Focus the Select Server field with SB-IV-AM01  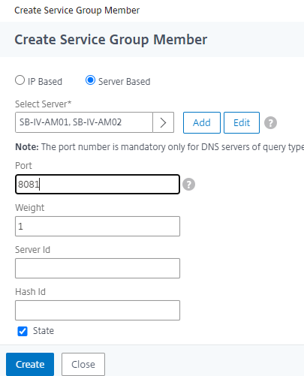(x=84, y=122)
